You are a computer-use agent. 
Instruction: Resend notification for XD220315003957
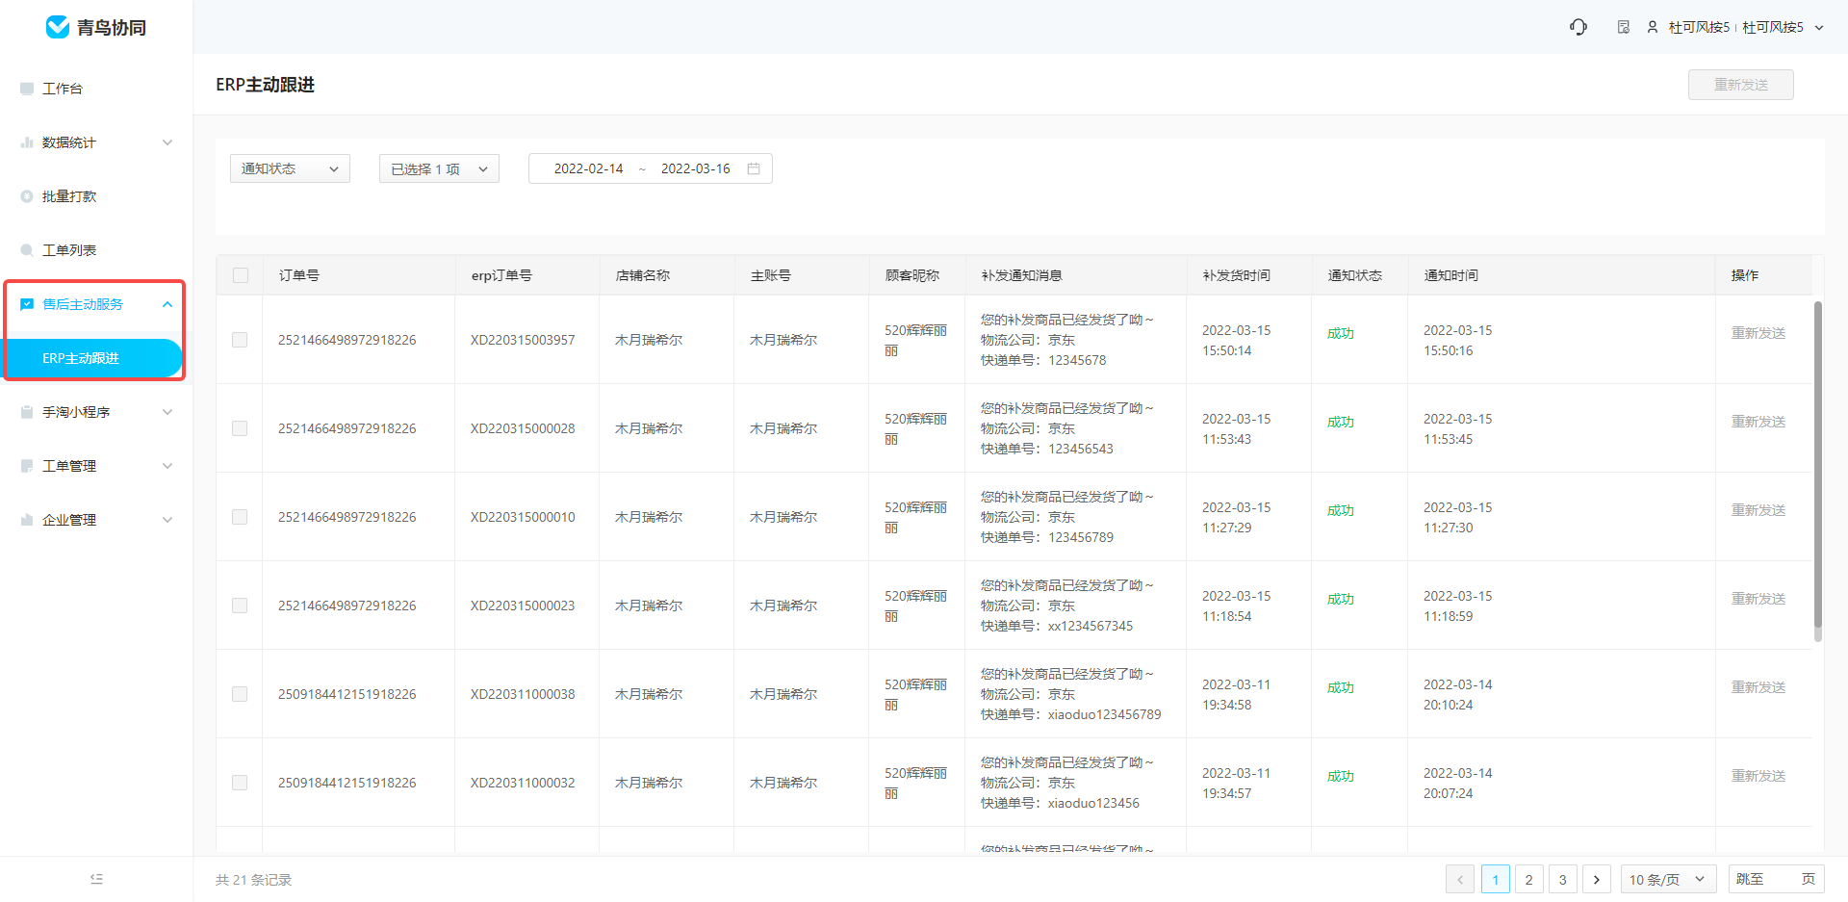click(1758, 333)
